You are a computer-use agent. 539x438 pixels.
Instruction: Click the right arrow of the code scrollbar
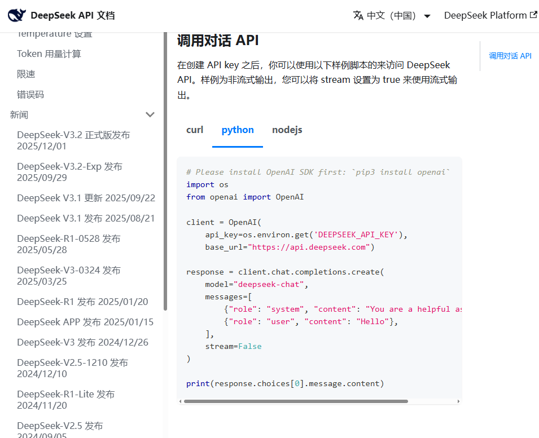457,401
